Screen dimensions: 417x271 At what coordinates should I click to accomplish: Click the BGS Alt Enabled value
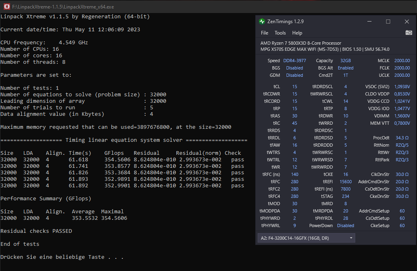tap(345, 68)
